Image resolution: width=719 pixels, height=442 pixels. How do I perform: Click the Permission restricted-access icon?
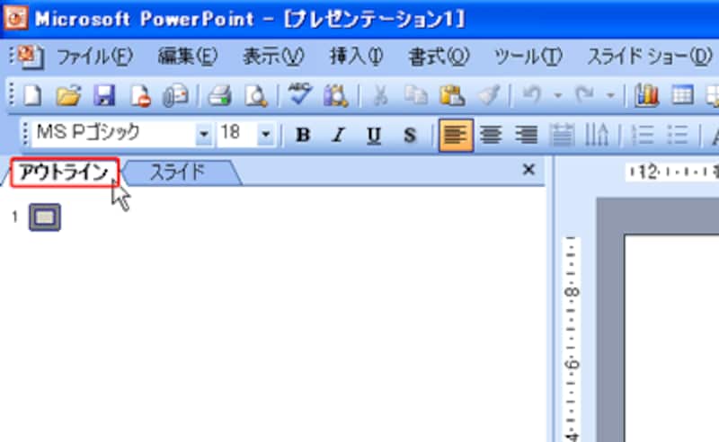pyautogui.click(x=140, y=96)
